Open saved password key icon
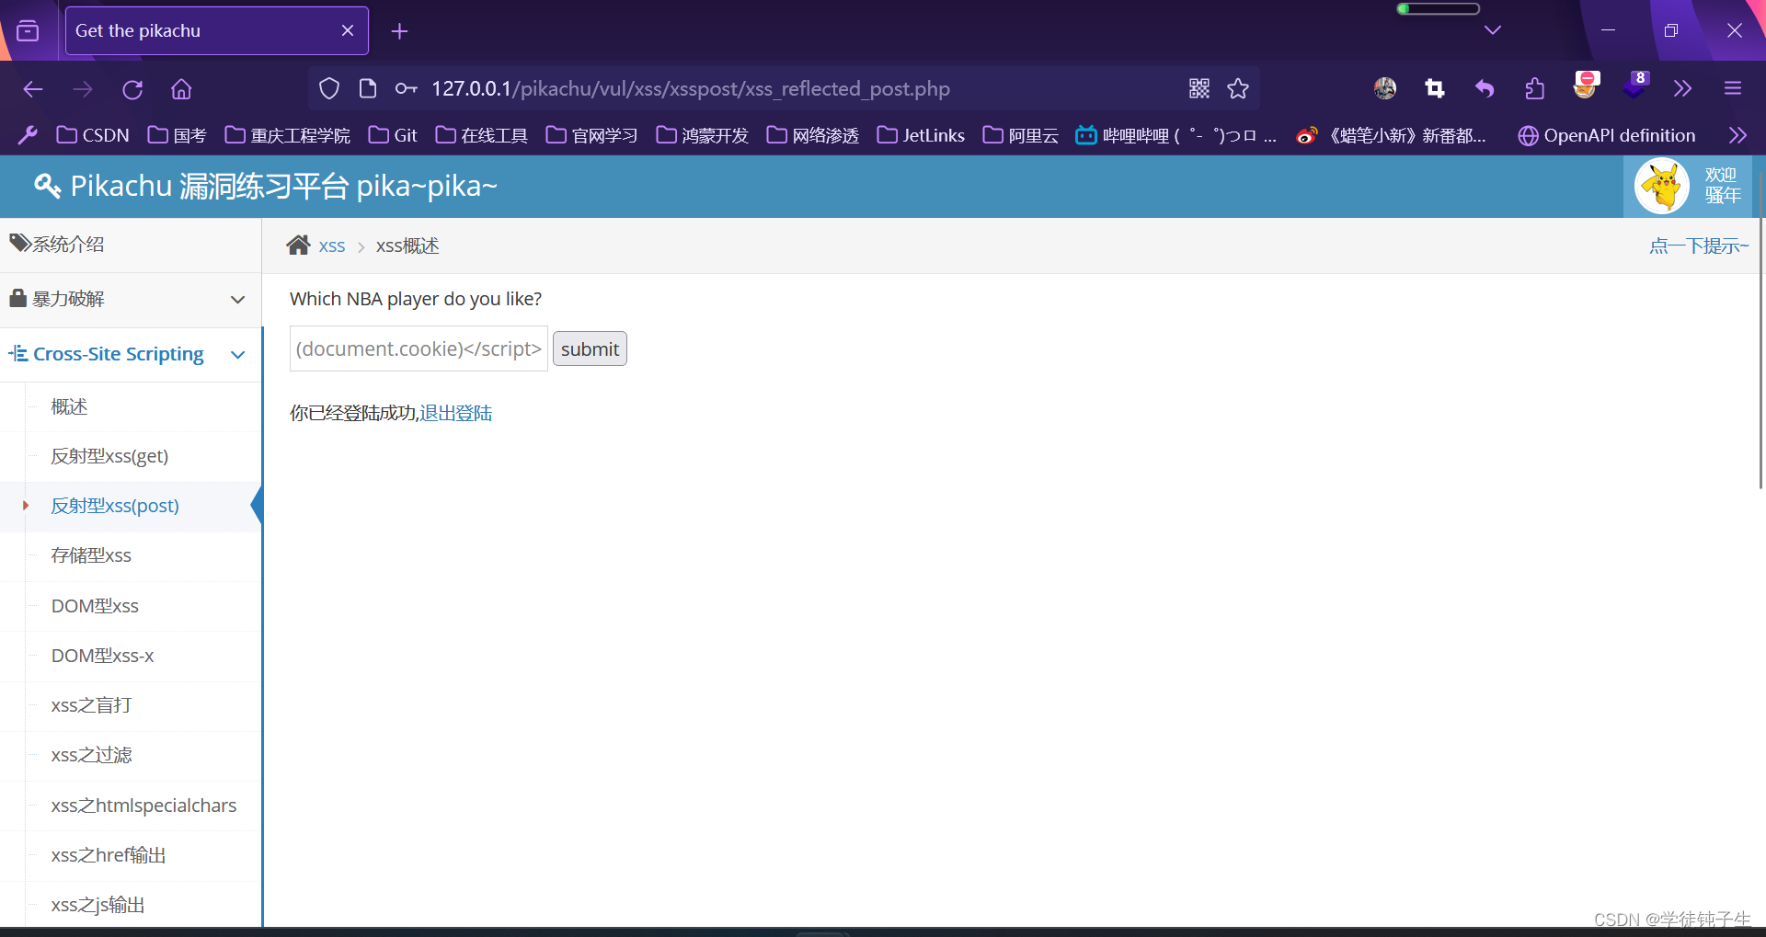 tap(406, 88)
